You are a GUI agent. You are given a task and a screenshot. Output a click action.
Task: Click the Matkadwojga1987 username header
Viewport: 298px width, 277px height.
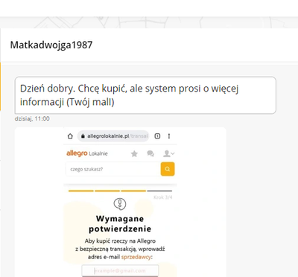pos(51,45)
